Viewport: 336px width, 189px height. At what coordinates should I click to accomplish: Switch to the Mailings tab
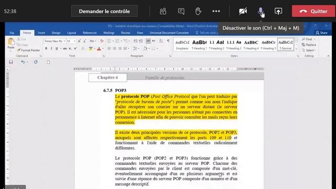[109, 33]
